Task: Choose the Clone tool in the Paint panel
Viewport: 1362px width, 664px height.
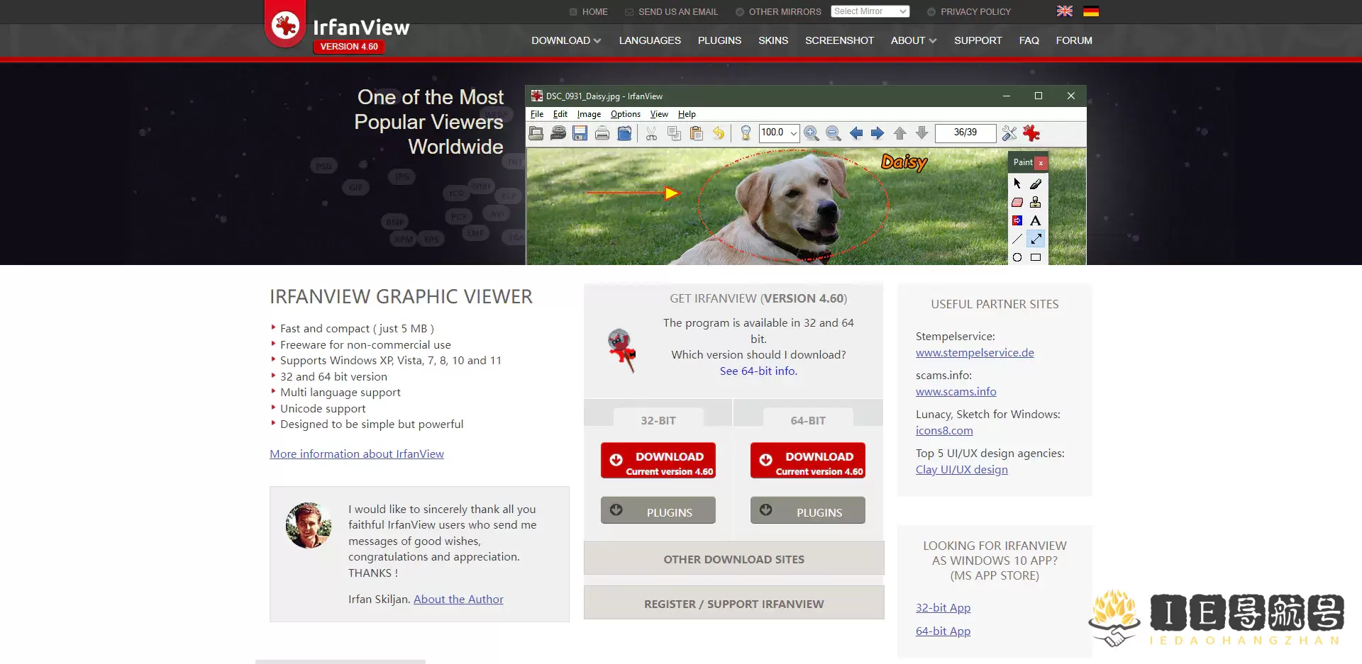Action: coord(1035,203)
